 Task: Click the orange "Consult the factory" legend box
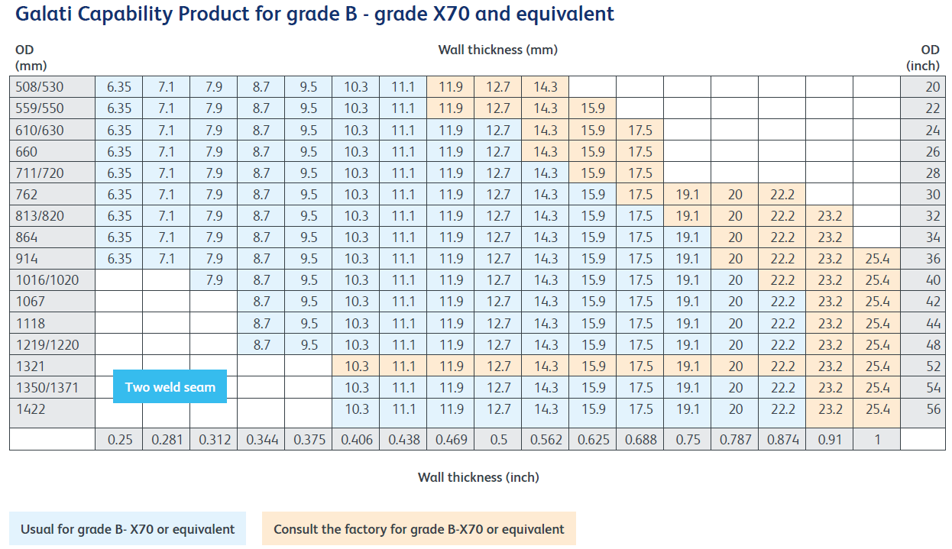tap(419, 529)
